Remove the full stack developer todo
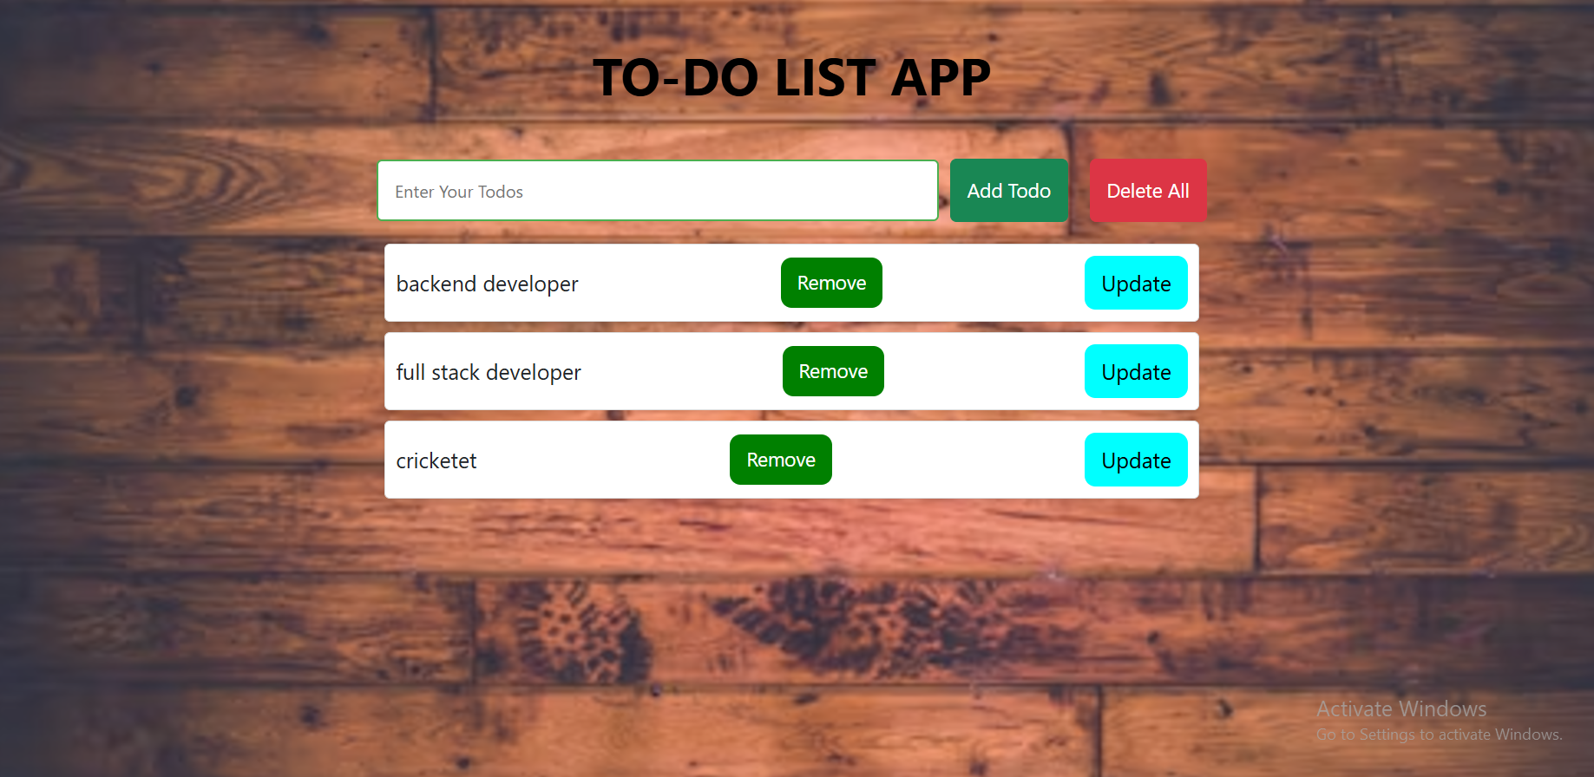Image resolution: width=1594 pixels, height=777 pixels. click(833, 371)
